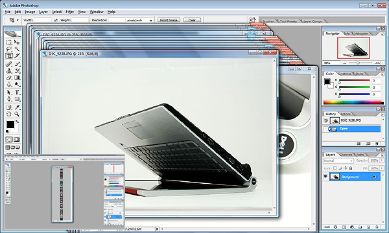Toggle lock transparent pixels in Layers panel

tap(335, 168)
